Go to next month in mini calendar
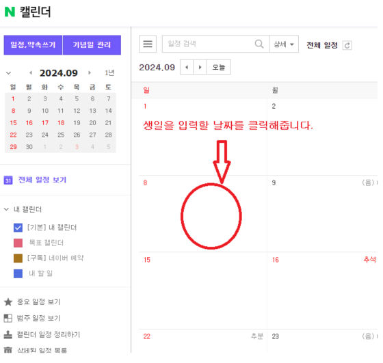Image resolution: width=383 pixels, height=363 pixels. tap(90, 72)
